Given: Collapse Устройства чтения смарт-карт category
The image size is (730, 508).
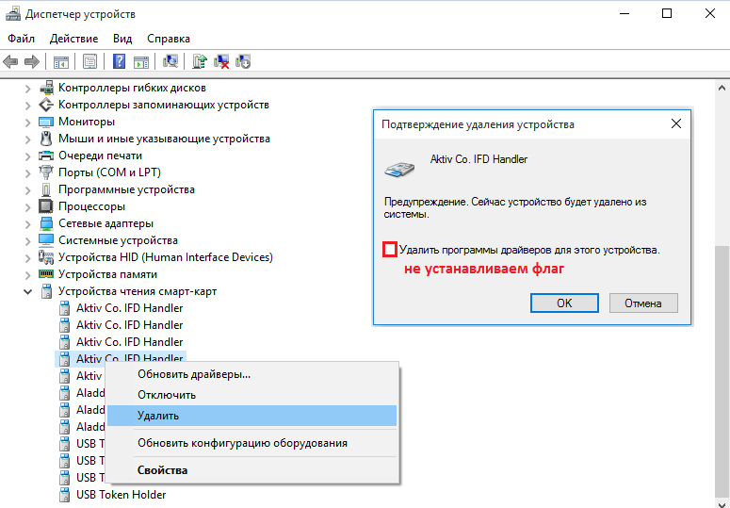Looking at the screenshot, I should [27, 291].
